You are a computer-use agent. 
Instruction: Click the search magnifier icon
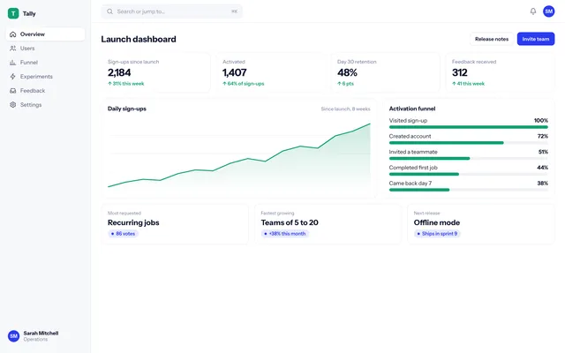[x=109, y=11]
